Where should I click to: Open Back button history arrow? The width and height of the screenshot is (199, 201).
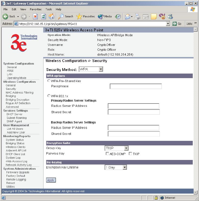[x=18, y=17]
